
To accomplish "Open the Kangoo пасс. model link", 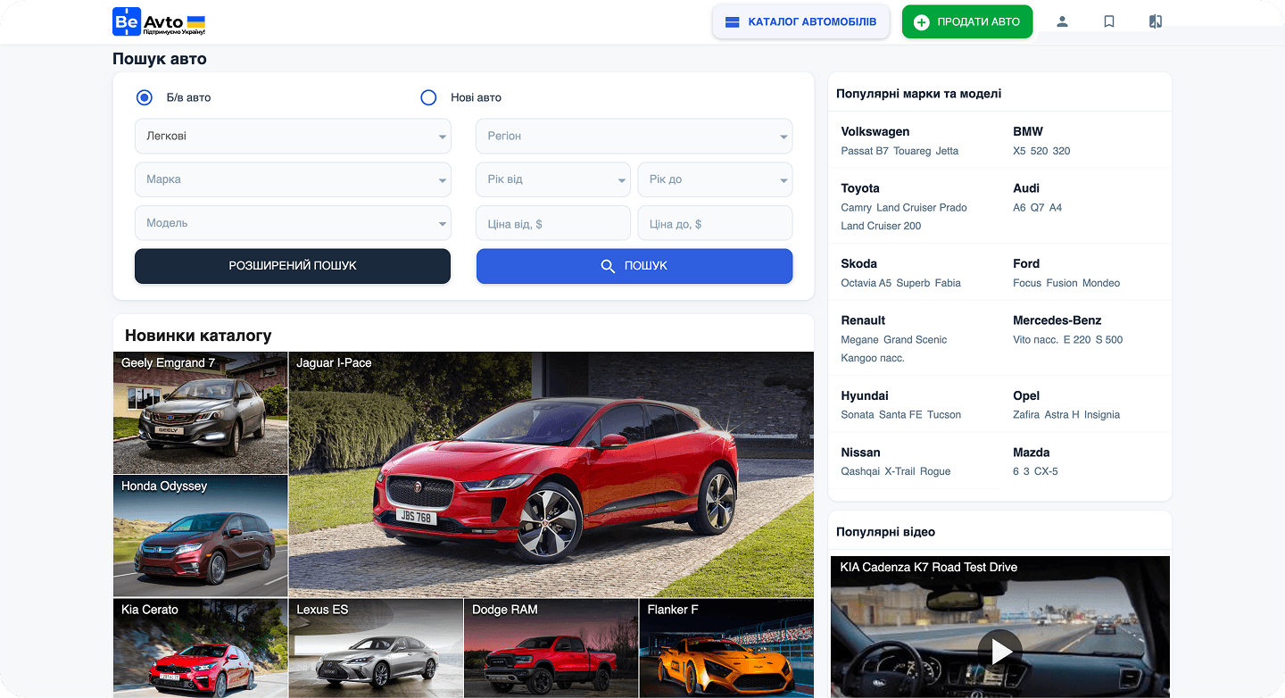I will click(x=873, y=358).
